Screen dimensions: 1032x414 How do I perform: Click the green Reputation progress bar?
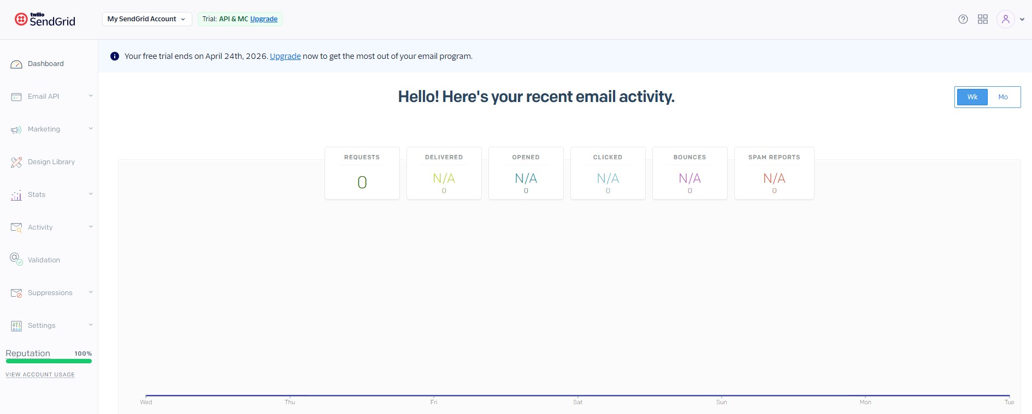coord(49,361)
